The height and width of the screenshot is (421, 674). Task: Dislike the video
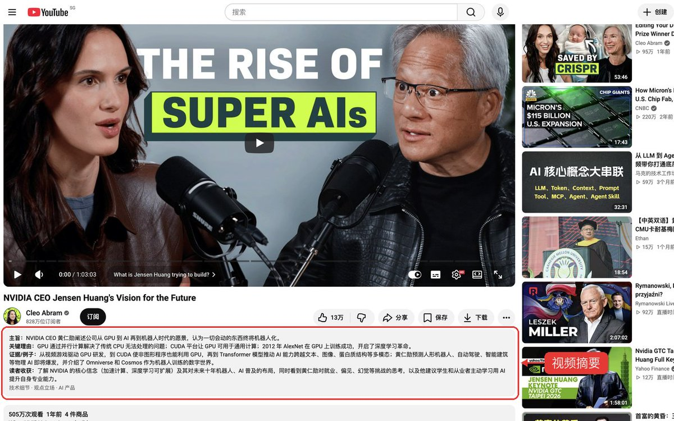pos(361,318)
